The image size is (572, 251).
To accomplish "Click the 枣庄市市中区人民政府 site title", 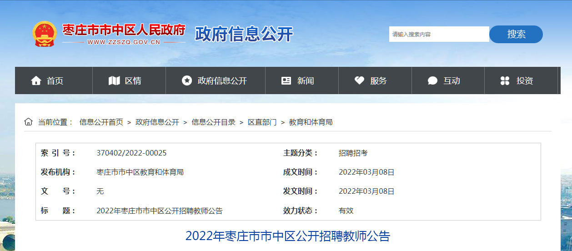I will click(x=124, y=30).
